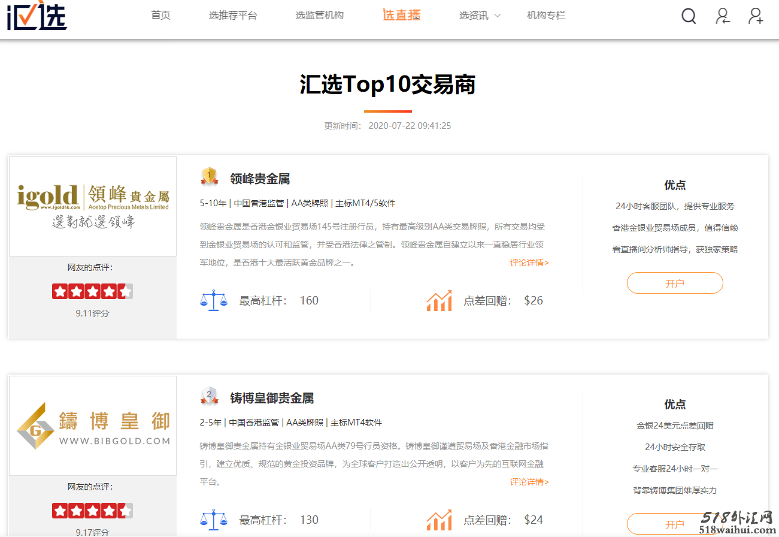Click 网友的点评 label under igold logo
The image size is (779, 537).
90,267
